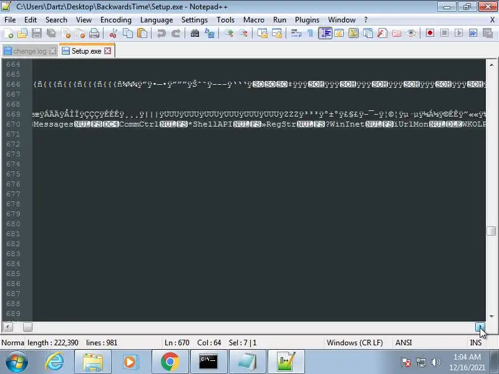Toggle synchronize horizontal scrolling

[x=277, y=33]
